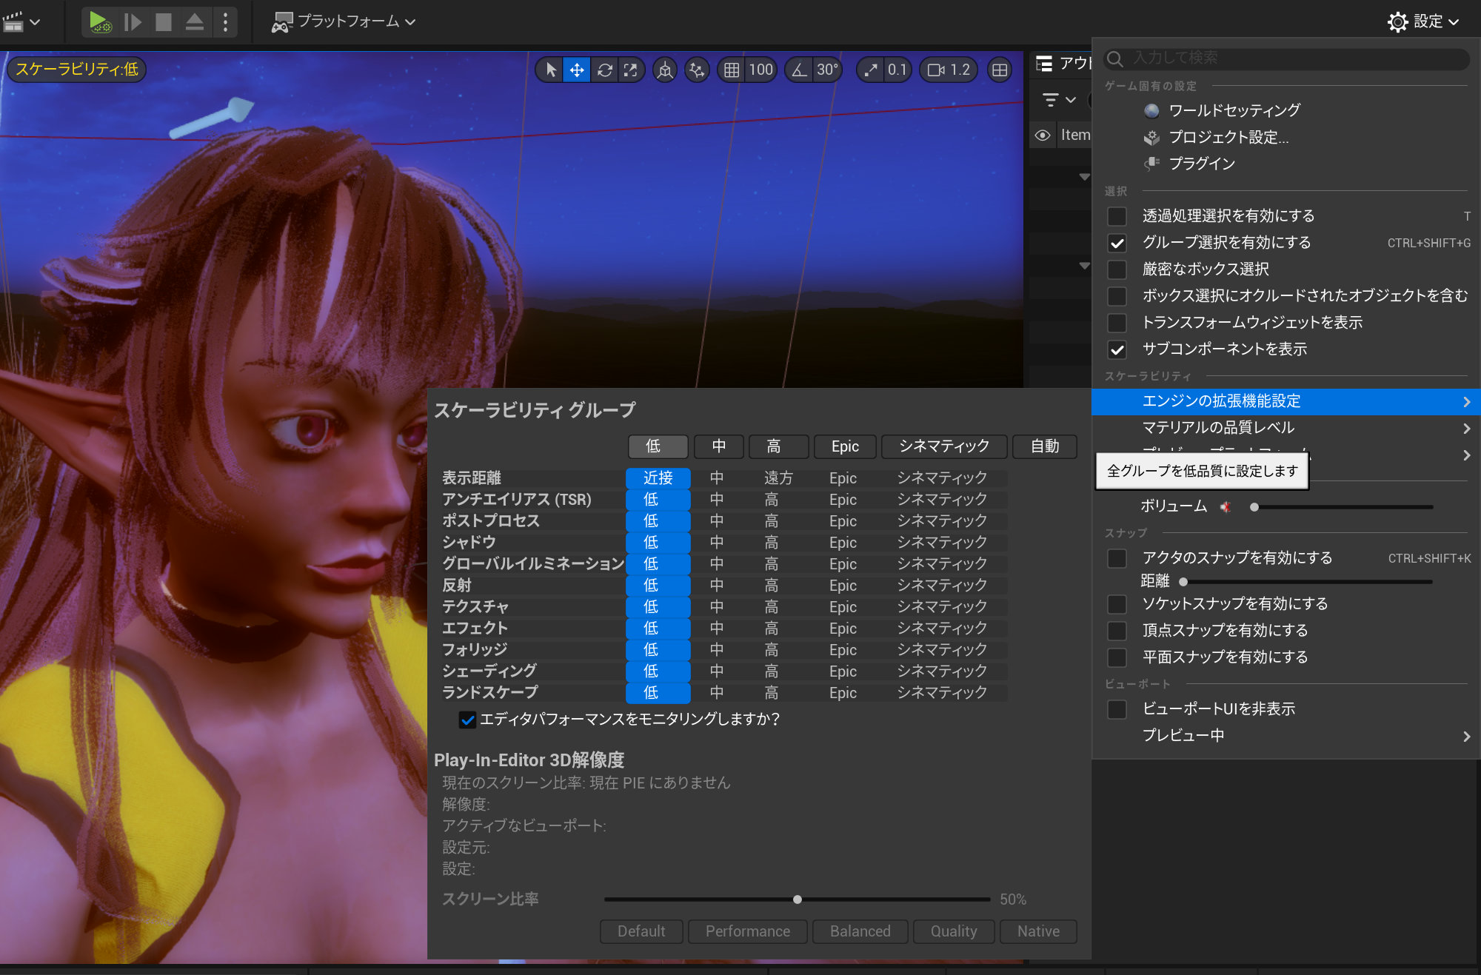Set all scalability groups to Epic
The image size is (1481, 975).
coord(844,446)
